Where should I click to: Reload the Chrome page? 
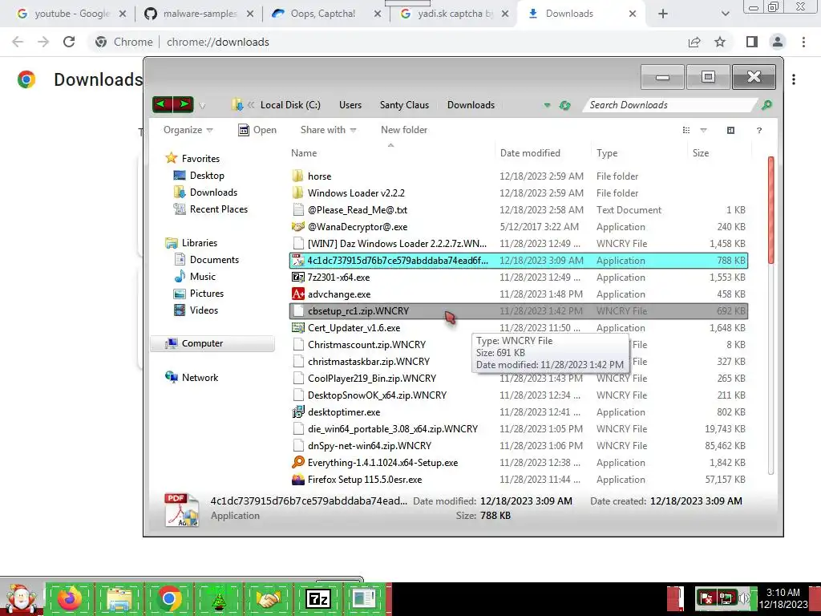tap(69, 42)
